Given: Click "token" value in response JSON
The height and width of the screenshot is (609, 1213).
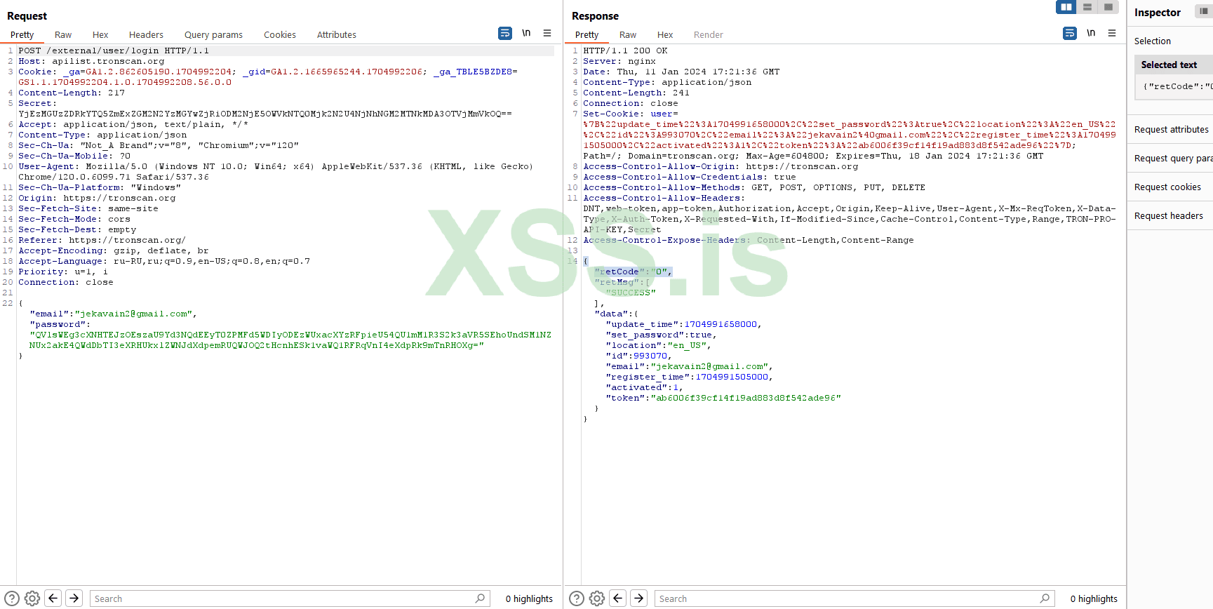Looking at the screenshot, I should pyautogui.click(x=746, y=398).
